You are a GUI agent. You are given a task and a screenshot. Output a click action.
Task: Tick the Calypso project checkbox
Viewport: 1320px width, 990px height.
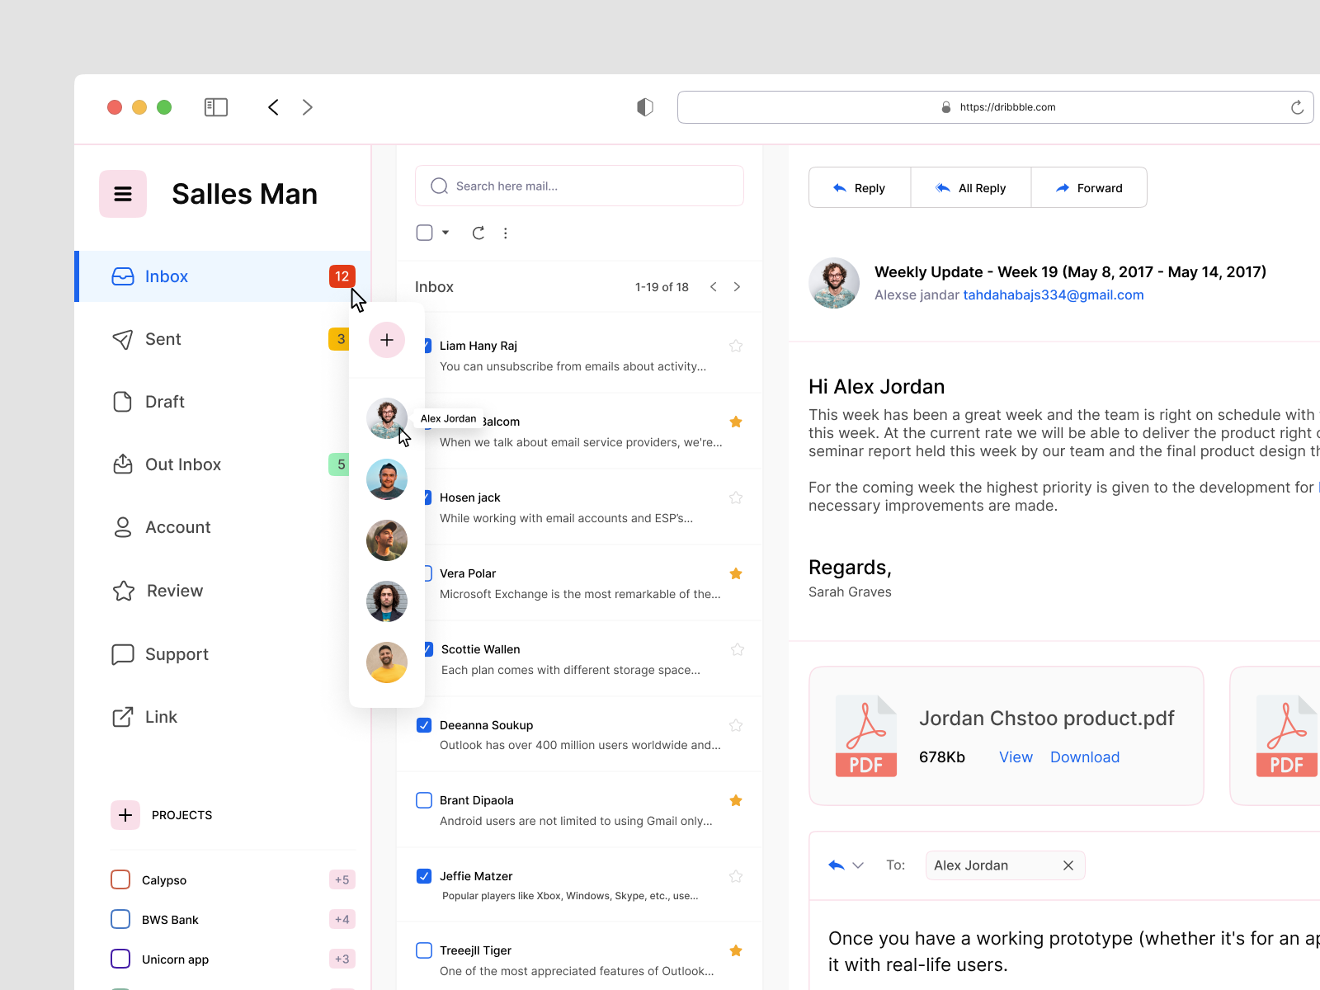120,879
